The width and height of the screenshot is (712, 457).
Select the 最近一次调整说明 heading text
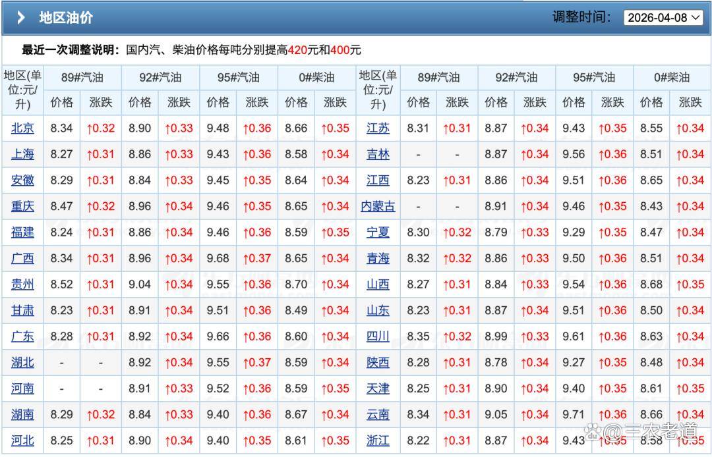71,50
